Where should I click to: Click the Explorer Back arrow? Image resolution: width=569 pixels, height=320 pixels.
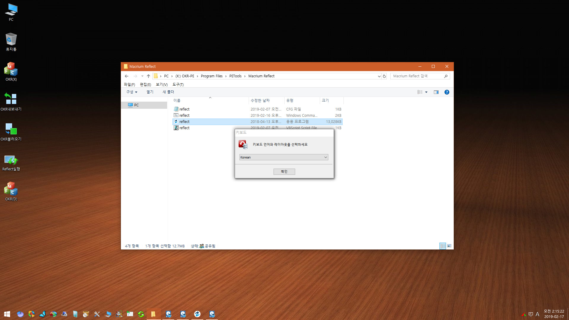pos(127,76)
